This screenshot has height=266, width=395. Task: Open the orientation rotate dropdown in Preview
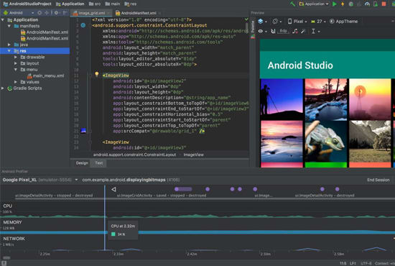(x=276, y=22)
